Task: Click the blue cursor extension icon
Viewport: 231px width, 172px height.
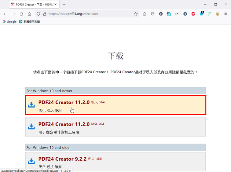Action: tap(185, 14)
